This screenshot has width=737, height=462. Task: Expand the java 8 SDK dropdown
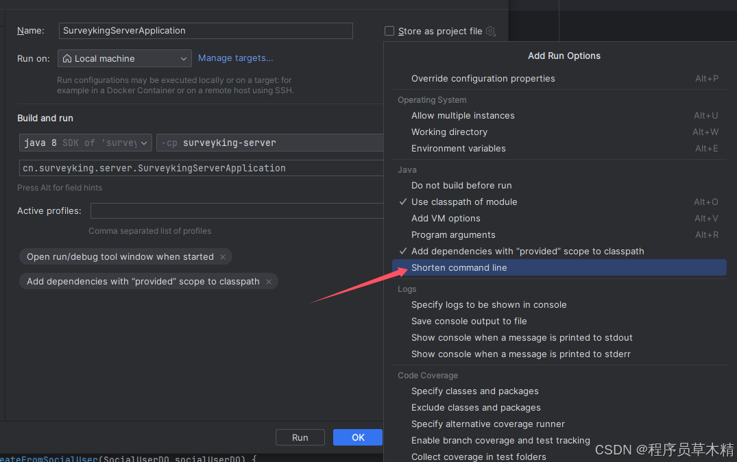pyautogui.click(x=86, y=143)
